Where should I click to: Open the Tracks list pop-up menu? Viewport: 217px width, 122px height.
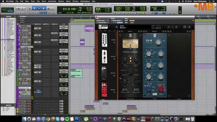pos(15,17)
